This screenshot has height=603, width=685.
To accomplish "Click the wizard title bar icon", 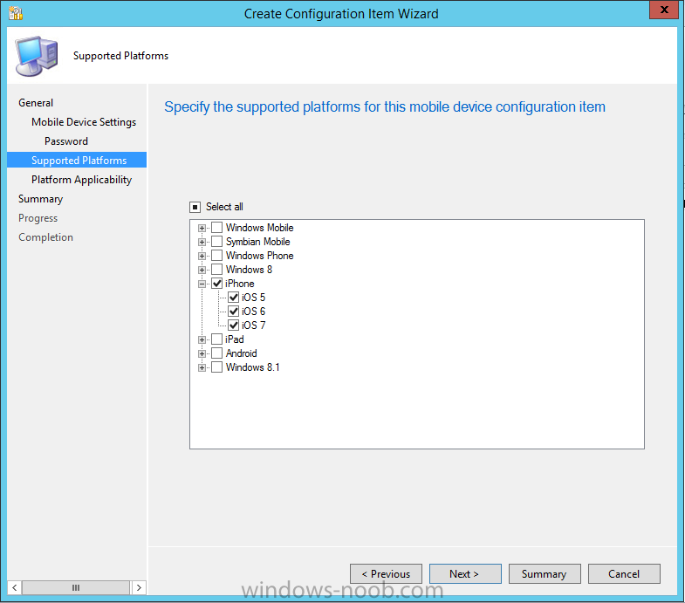I will click(x=16, y=14).
